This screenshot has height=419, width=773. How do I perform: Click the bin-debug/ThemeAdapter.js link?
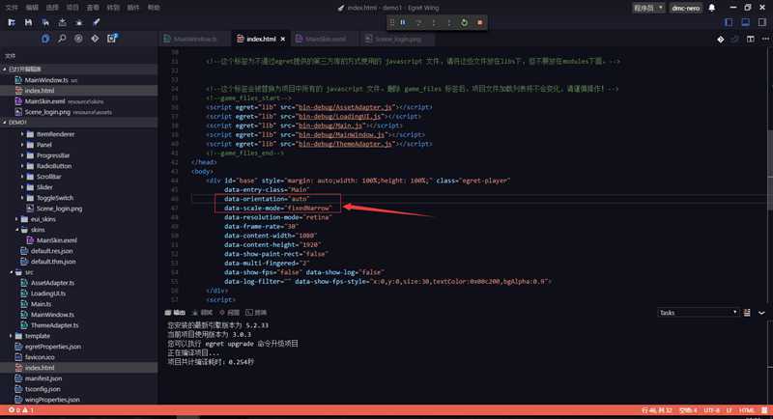click(345, 144)
